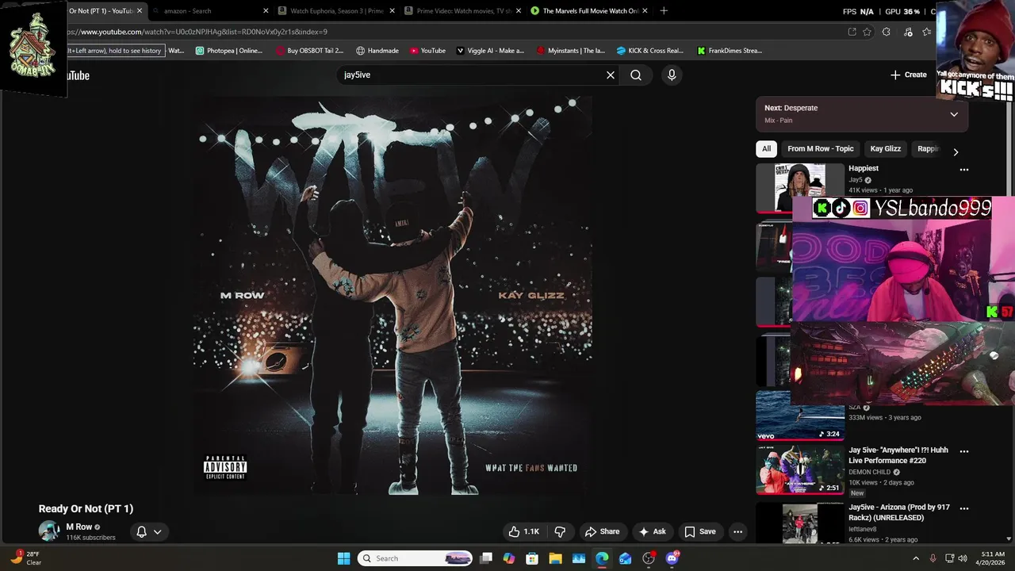Open the YouTube bookmark
The image size is (1015, 571).
[427, 51]
